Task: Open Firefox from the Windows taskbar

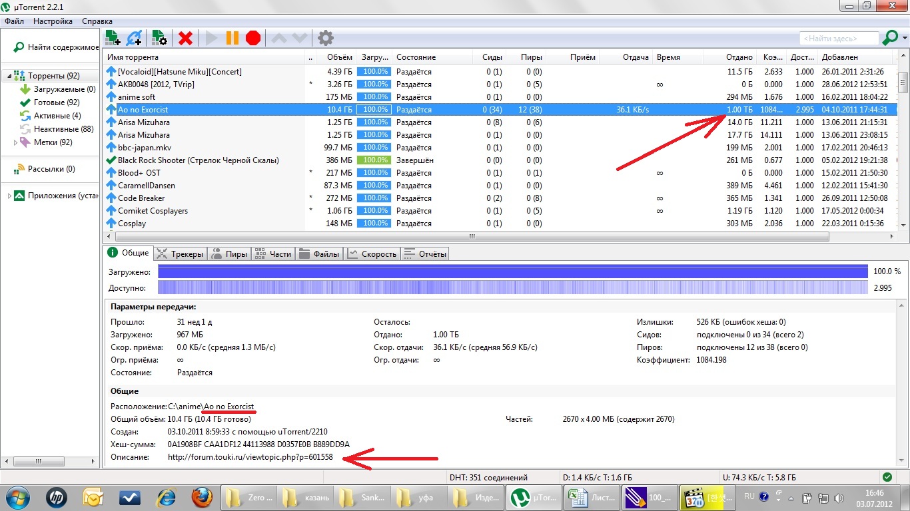Action: [x=202, y=497]
